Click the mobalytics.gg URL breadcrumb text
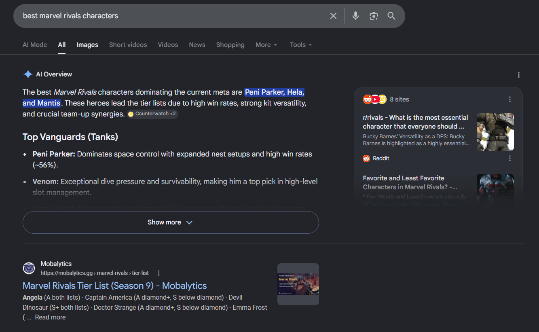This screenshot has height=332, width=539. tap(95, 273)
